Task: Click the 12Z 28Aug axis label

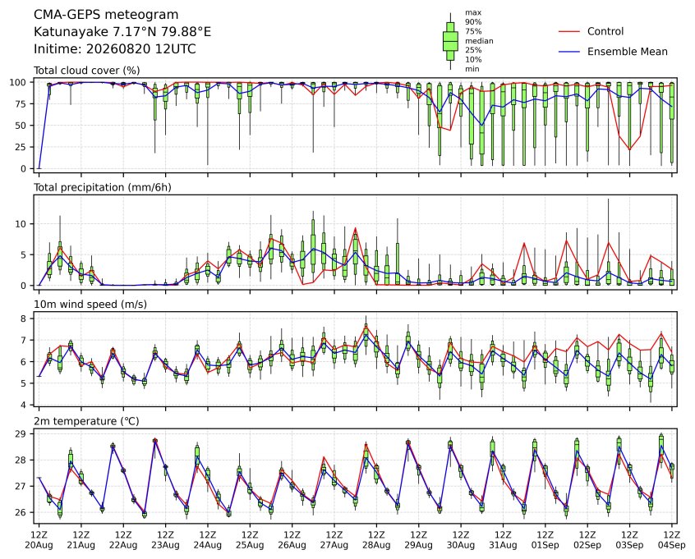Action: (376, 540)
